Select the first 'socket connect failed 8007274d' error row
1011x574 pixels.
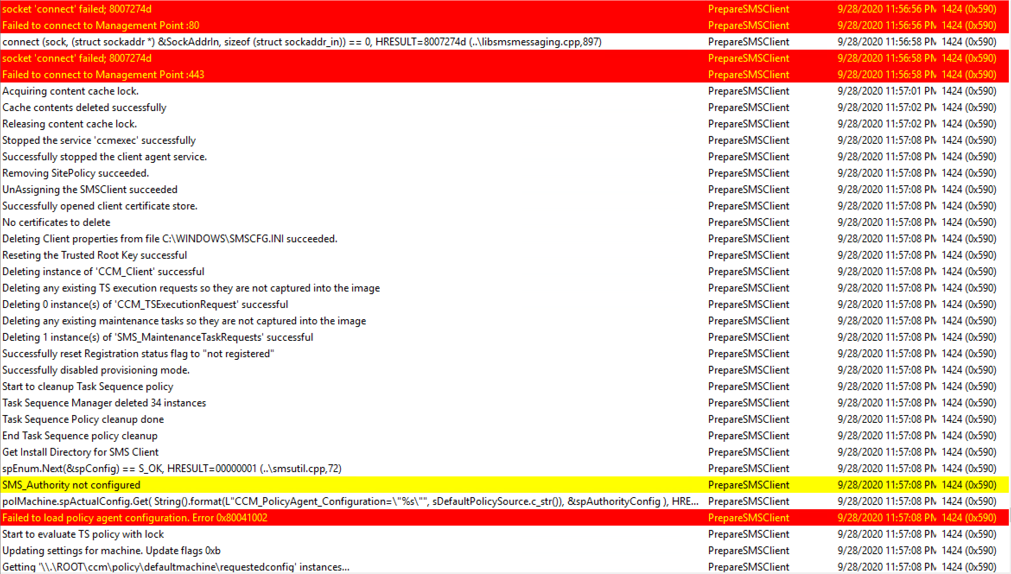[78, 9]
